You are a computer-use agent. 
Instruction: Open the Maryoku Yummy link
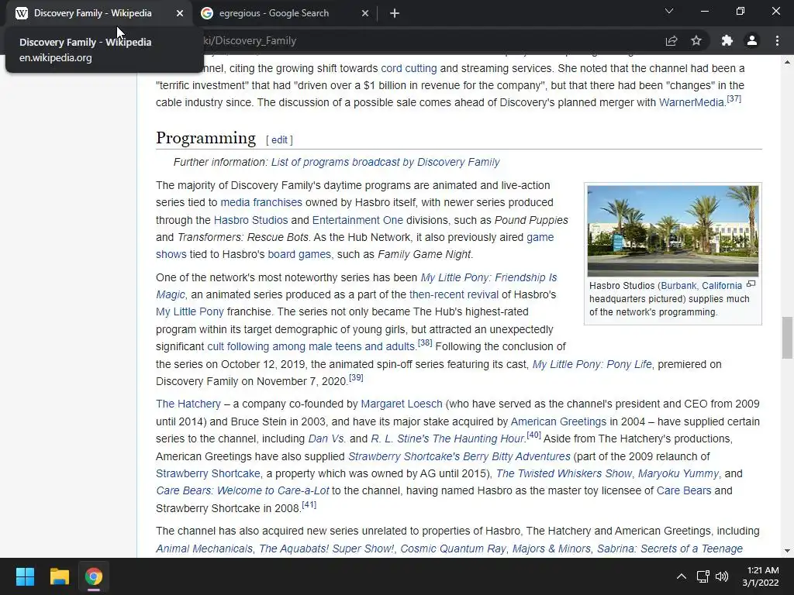[x=678, y=473]
